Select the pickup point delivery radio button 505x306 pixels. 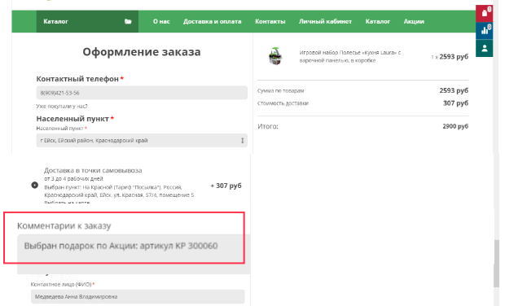35,186
